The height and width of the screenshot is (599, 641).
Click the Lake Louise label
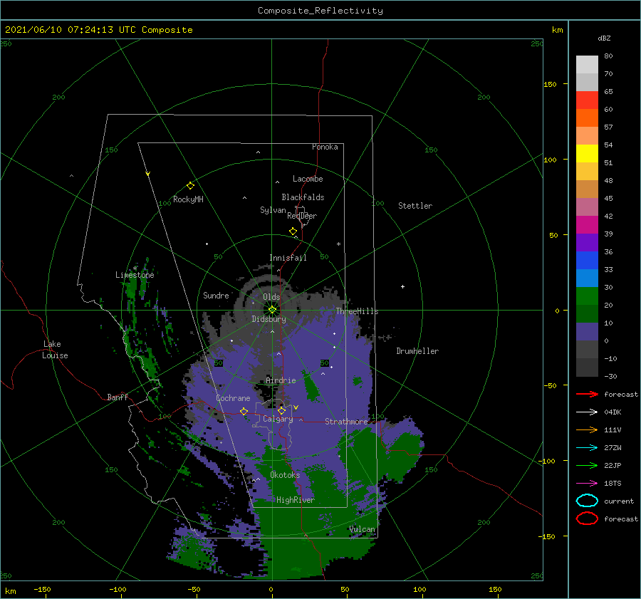click(55, 350)
